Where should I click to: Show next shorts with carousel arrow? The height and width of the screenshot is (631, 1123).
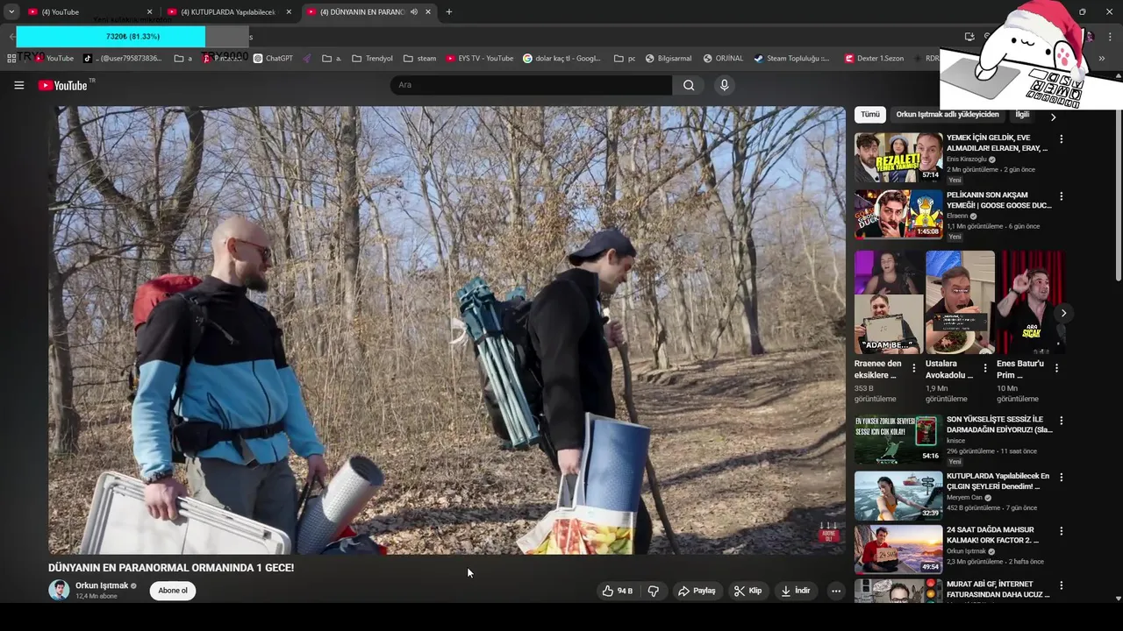[x=1063, y=313]
